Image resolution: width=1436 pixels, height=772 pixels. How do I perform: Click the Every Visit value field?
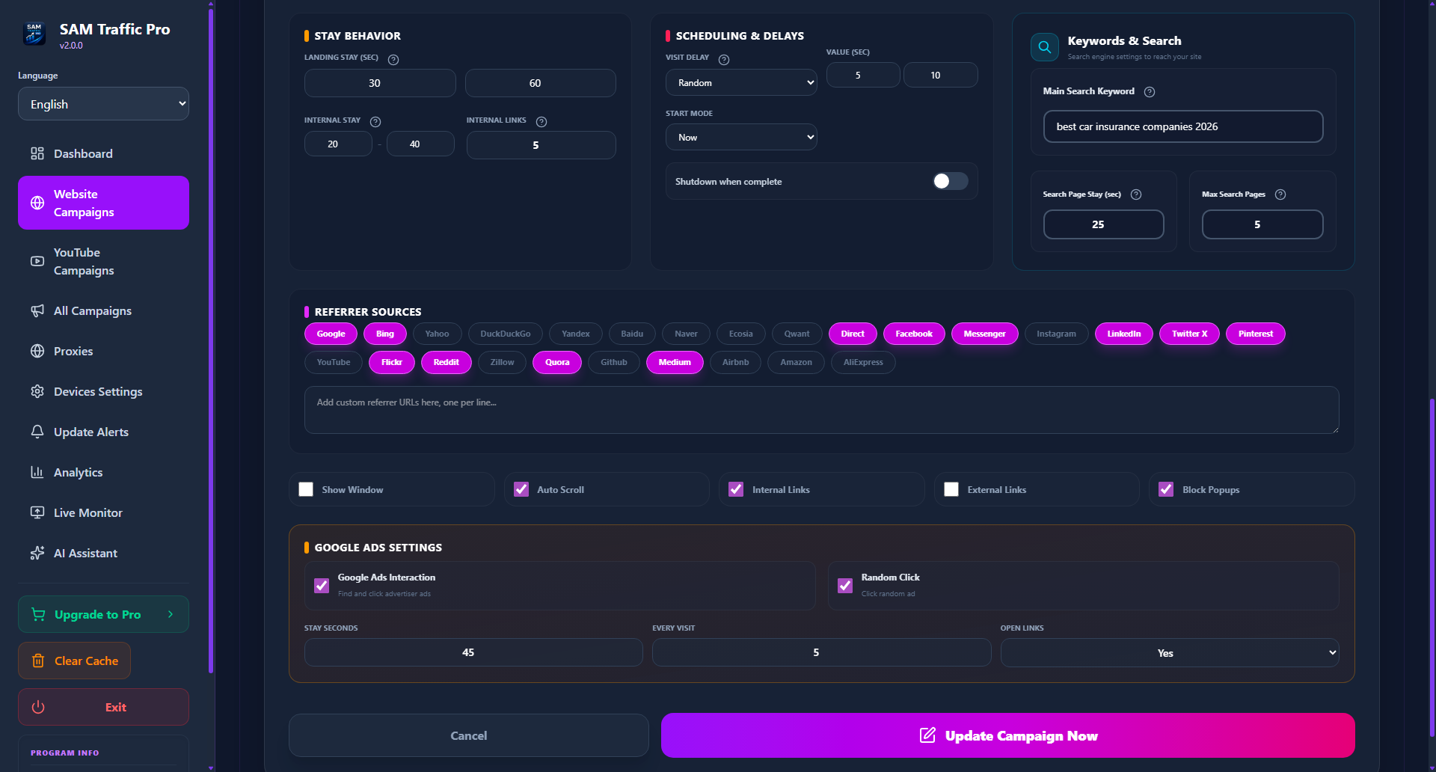[821, 652]
